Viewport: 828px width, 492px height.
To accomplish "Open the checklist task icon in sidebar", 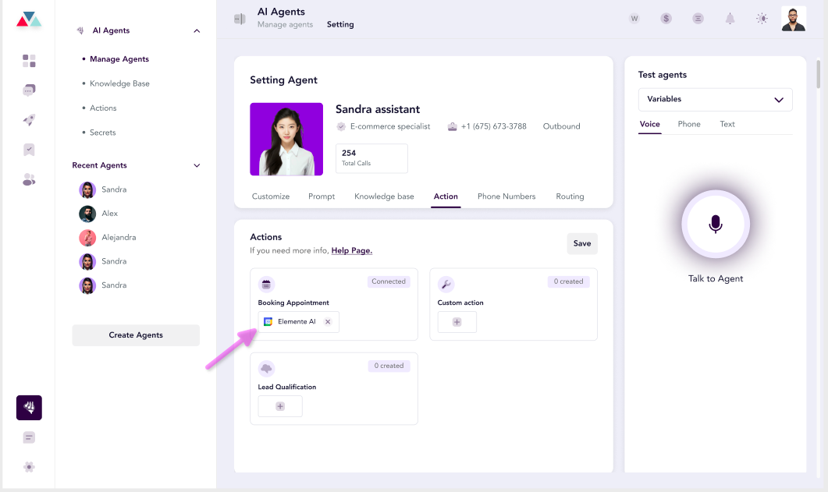I will (29, 150).
